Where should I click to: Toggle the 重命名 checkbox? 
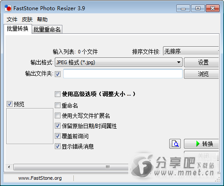coord(57,105)
